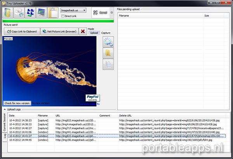Click the clipboard paste upload icon
Viewport: 233px width, 159px height.
pyautogui.click(x=53, y=13)
